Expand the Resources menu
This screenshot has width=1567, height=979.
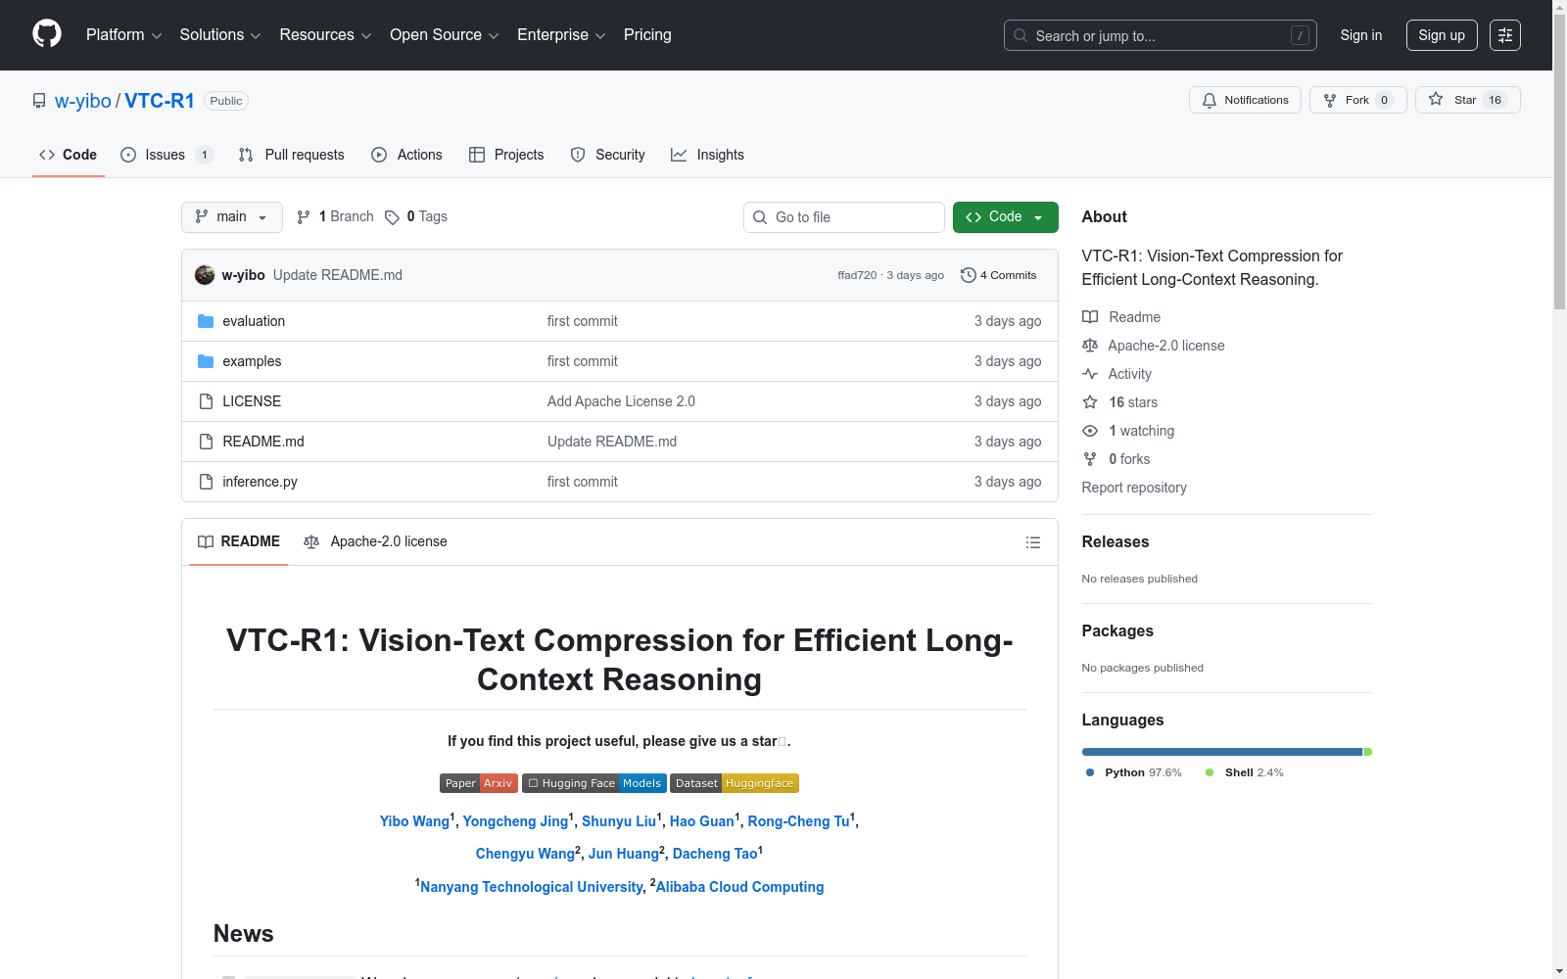pyautogui.click(x=325, y=35)
